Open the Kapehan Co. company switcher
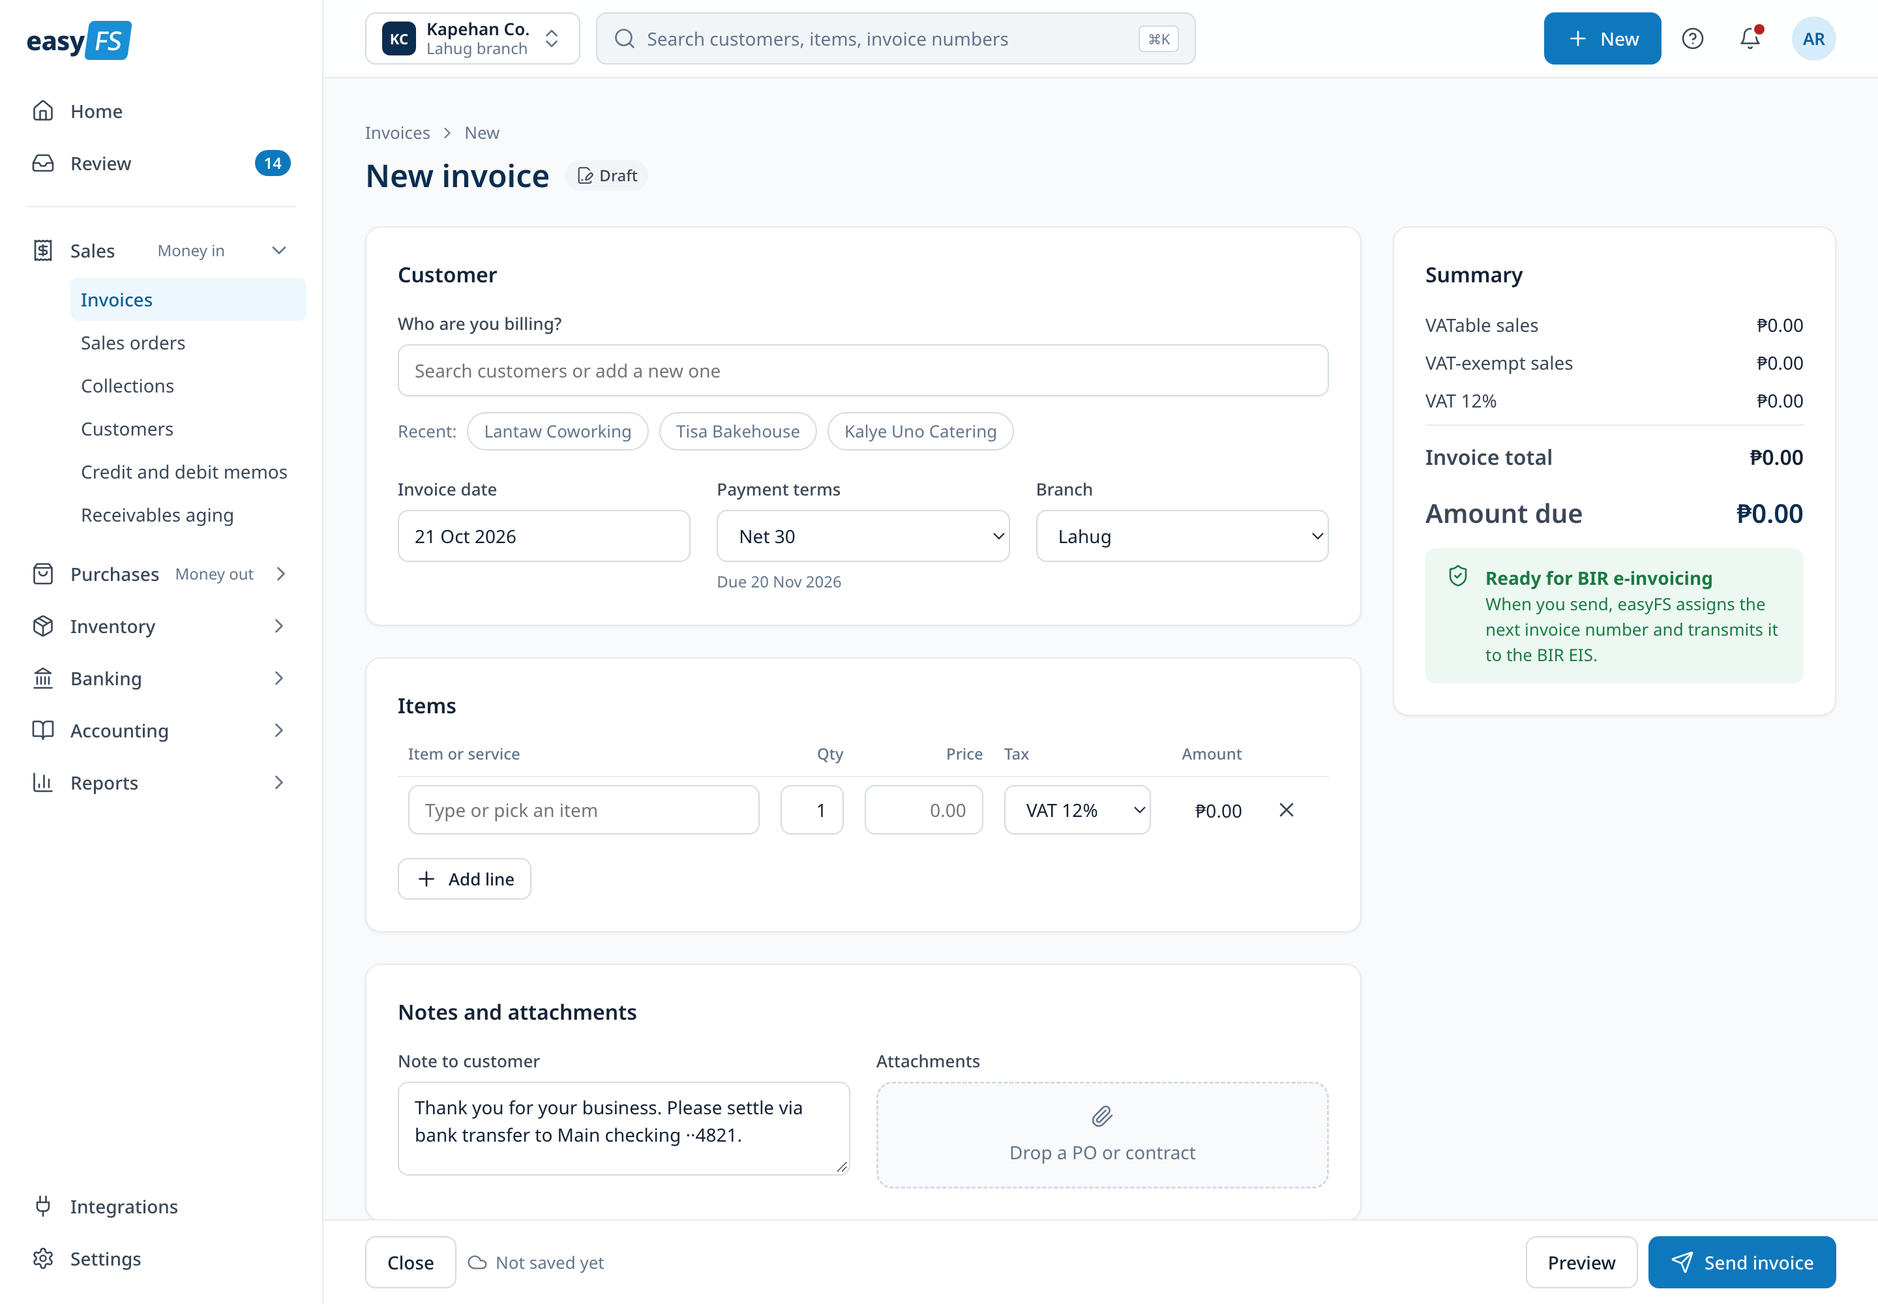This screenshot has width=1878, height=1304. [x=472, y=38]
